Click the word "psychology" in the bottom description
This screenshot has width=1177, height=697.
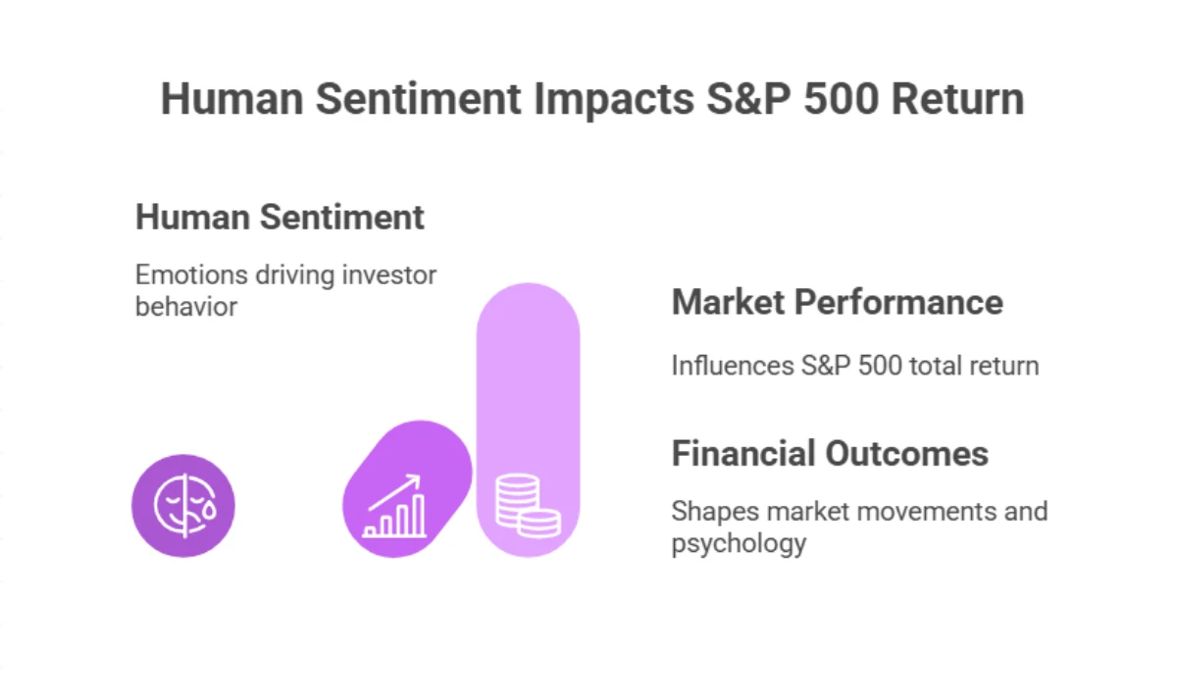click(x=739, y=544)
